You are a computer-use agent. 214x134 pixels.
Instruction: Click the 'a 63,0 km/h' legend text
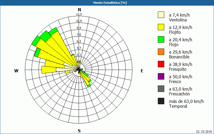point(181,89)
